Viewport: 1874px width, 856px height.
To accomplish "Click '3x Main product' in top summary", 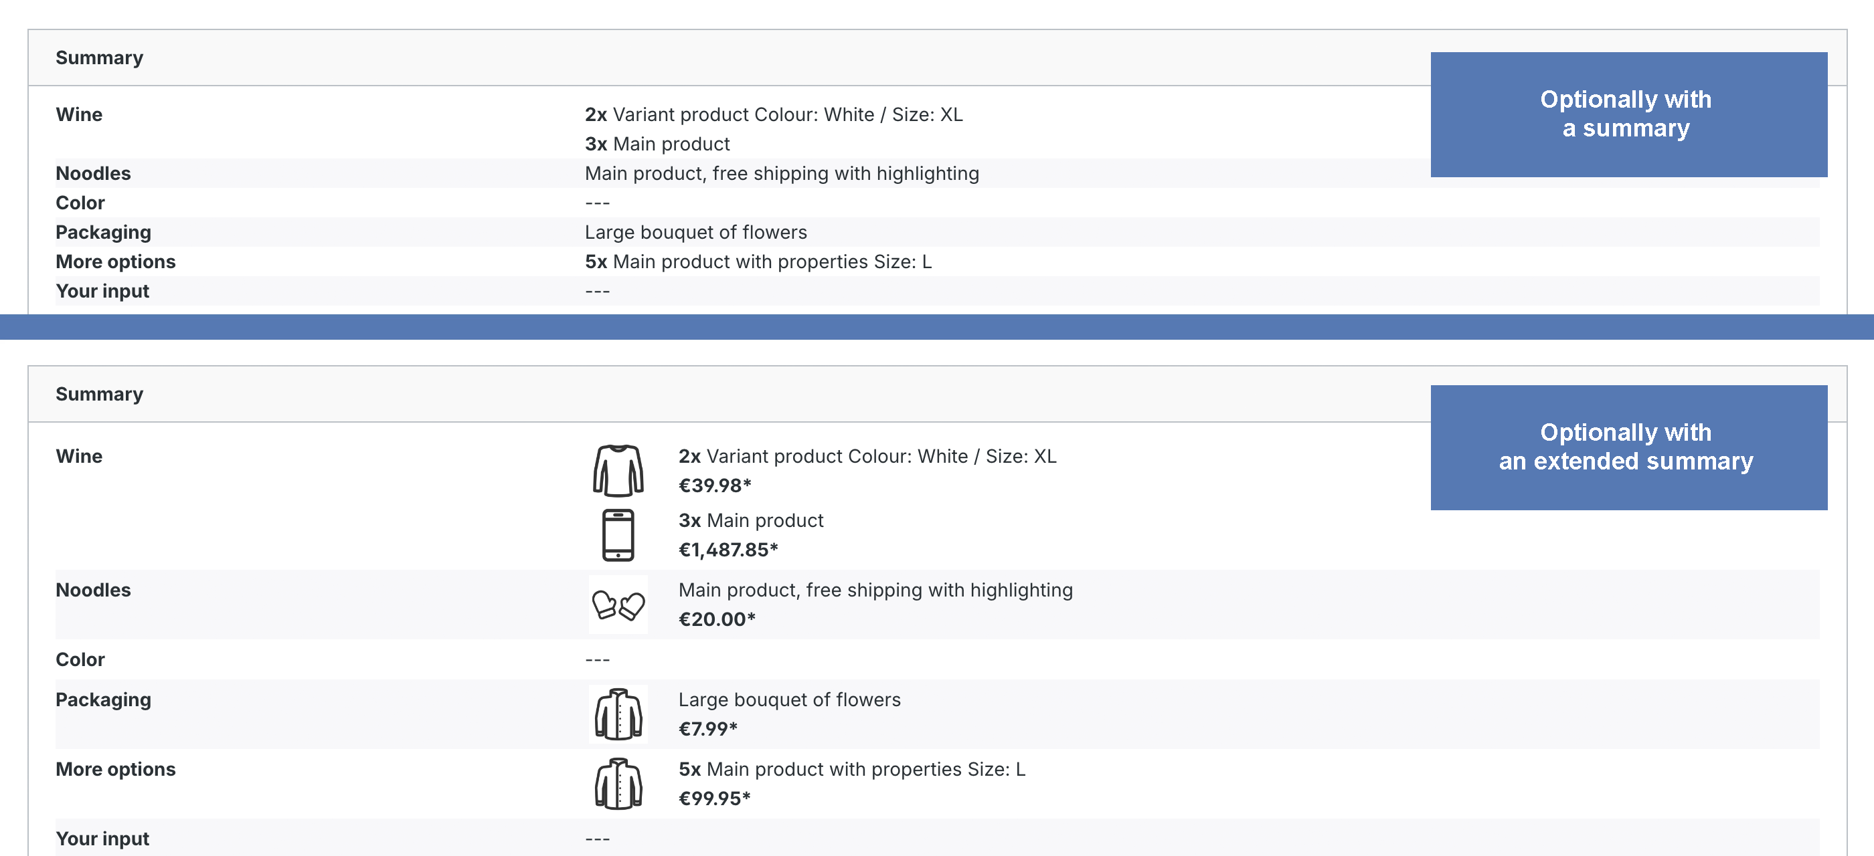I will (657, 144).
